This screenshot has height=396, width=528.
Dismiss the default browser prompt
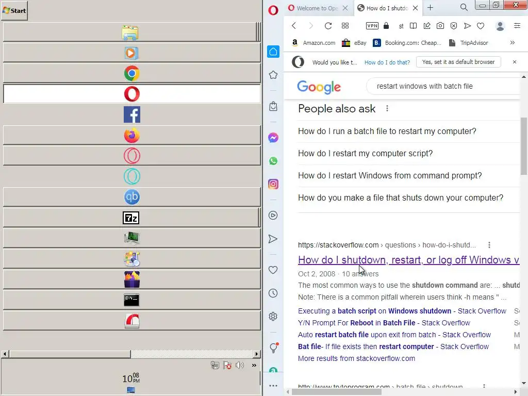click(515, 62)
